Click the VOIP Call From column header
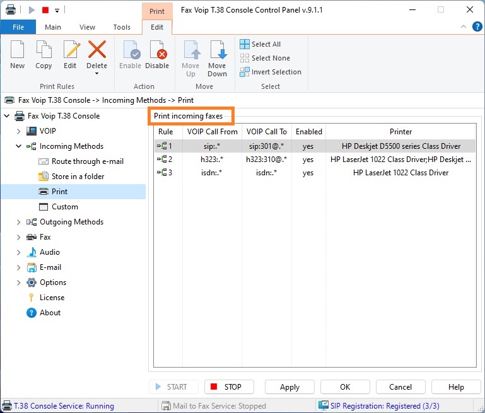 point(212,132)
